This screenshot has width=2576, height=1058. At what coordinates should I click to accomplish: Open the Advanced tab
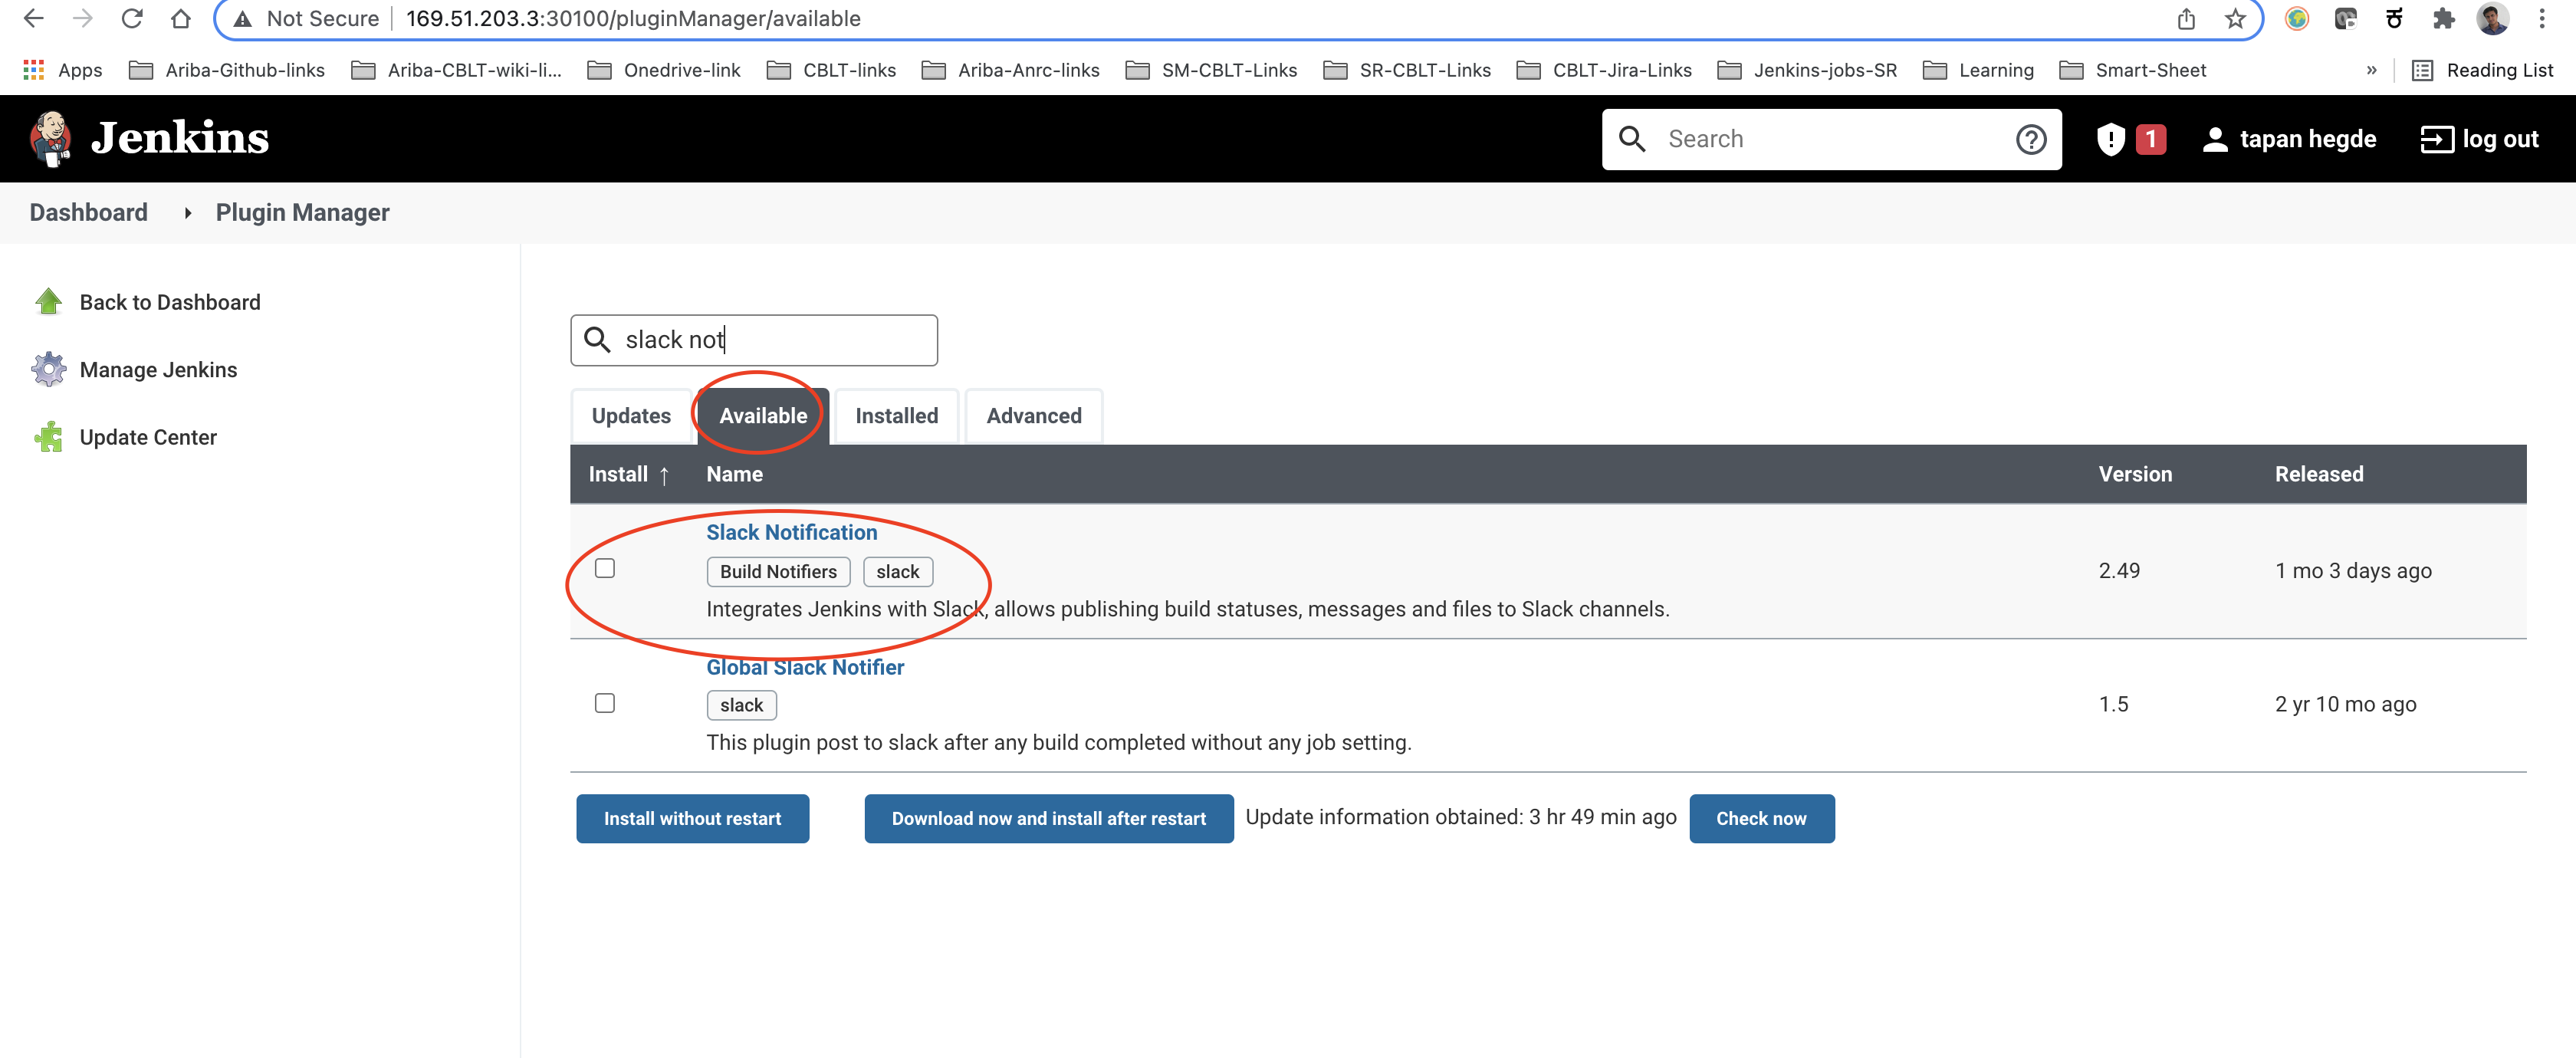1034,416
